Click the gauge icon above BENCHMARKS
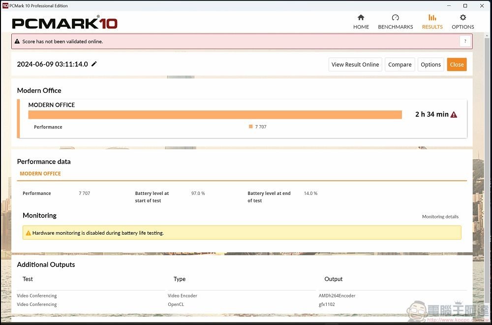 pyautogui.click(x=396, y=17)
